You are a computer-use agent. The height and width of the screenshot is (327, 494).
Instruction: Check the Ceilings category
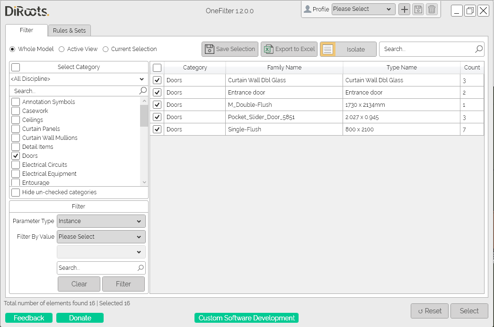tap(16, 120)
